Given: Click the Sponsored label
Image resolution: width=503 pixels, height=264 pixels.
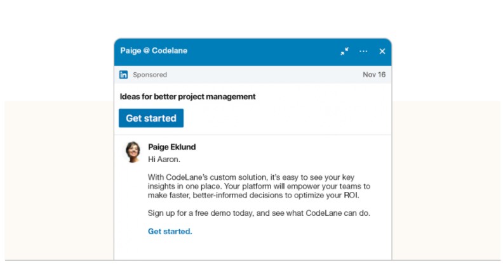Looking at the screenshot, I should (150, 75).
